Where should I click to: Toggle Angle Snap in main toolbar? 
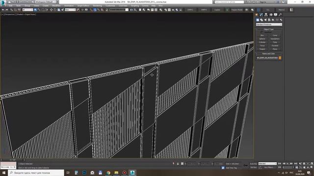pos(95,10)
